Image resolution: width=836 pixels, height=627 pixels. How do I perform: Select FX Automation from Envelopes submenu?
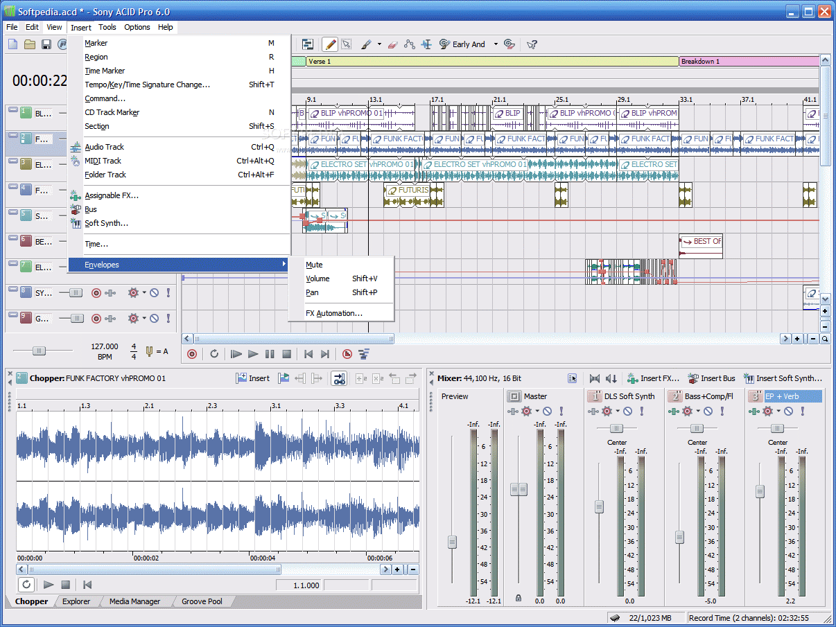(341, 313)
